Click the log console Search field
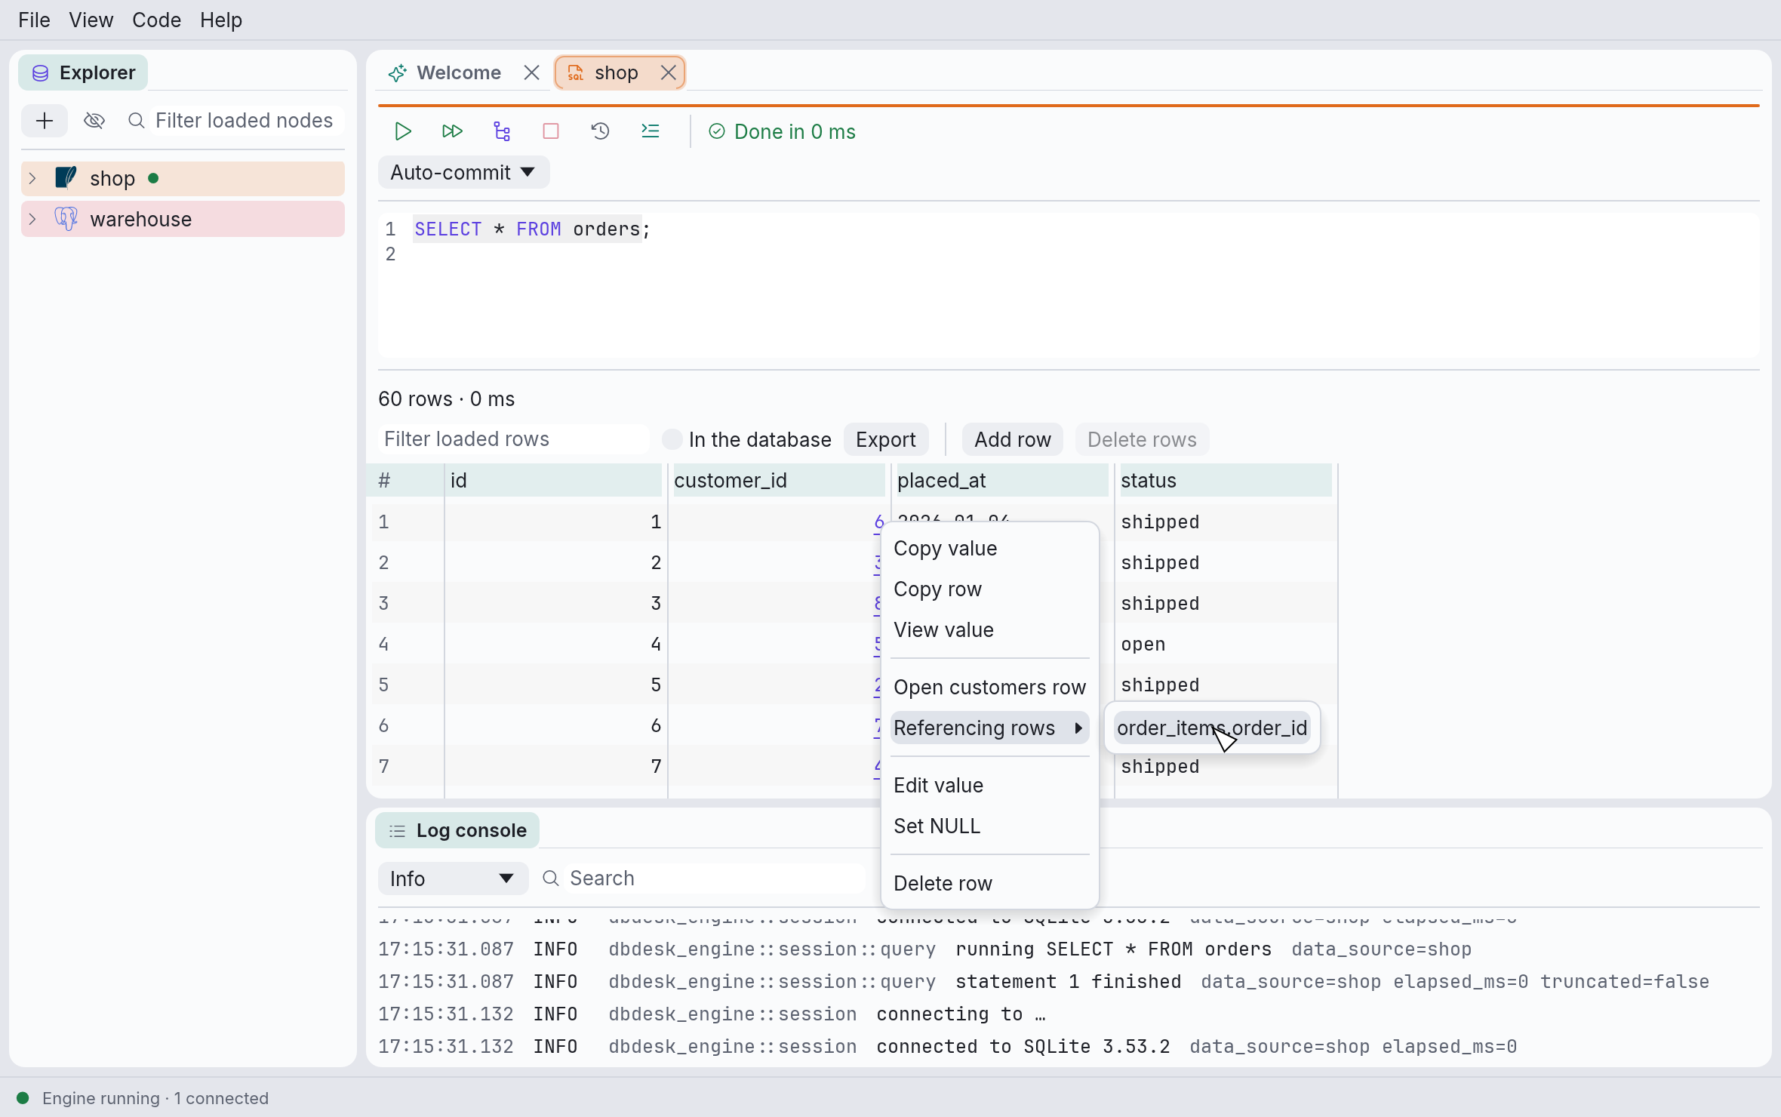 pyautogui.click(x=715, y=879)
